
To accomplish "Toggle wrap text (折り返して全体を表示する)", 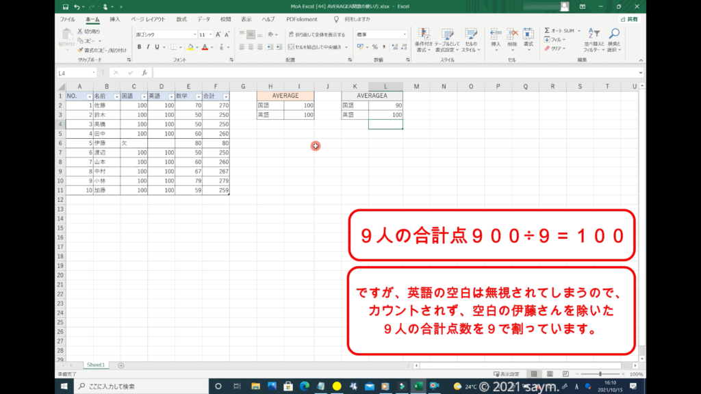I will 316,34.
